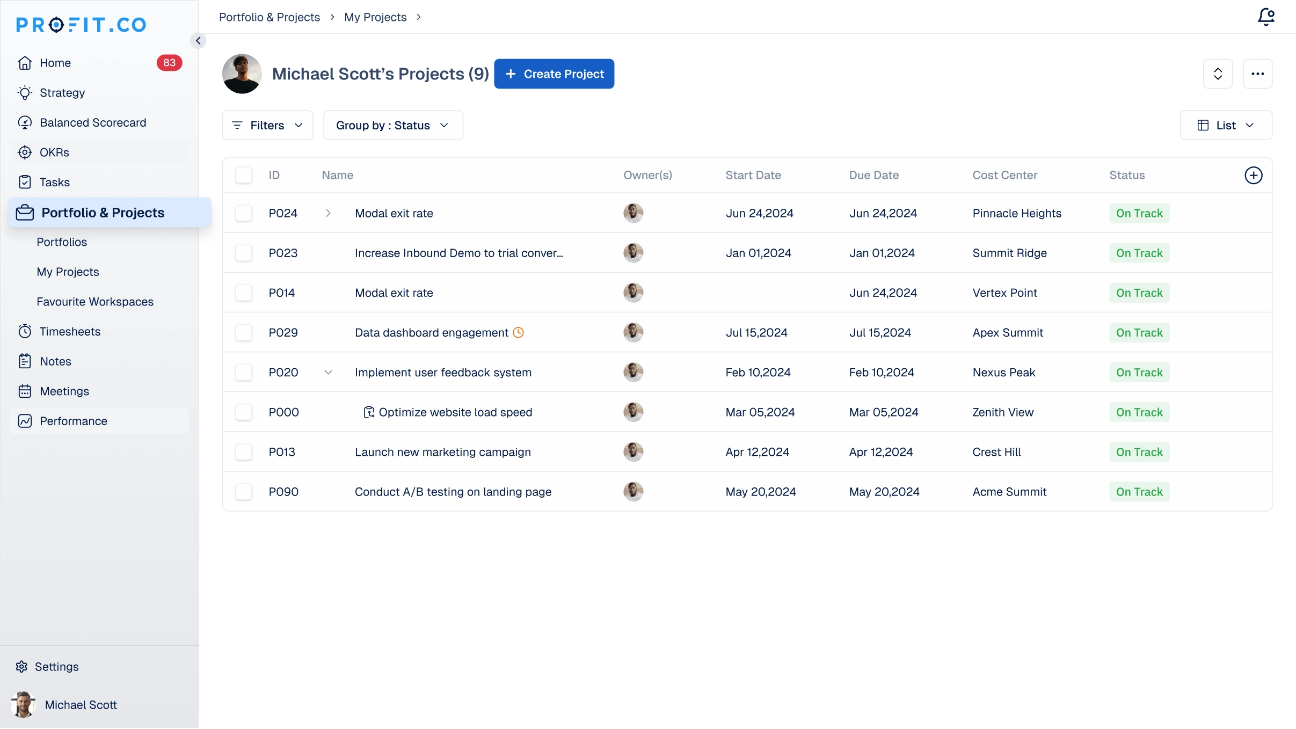The image size is (1296, 729).
Task: Click the expand/collapse all rows icon
Action: tap(1218, 74)
